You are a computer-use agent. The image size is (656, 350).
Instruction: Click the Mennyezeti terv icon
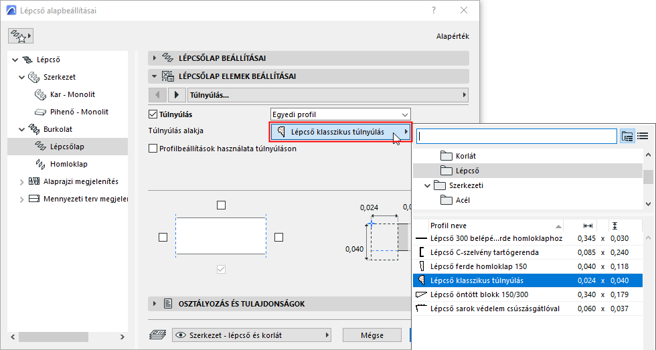click(34, 199)
